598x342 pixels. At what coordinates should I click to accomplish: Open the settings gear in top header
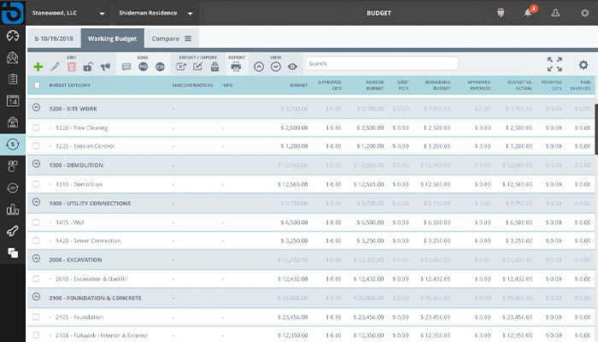pyautogui.click(x=584, y=13)
